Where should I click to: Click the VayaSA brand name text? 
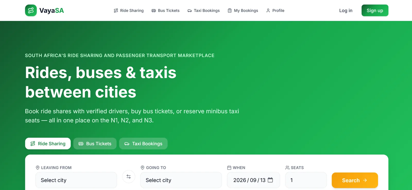51,11
